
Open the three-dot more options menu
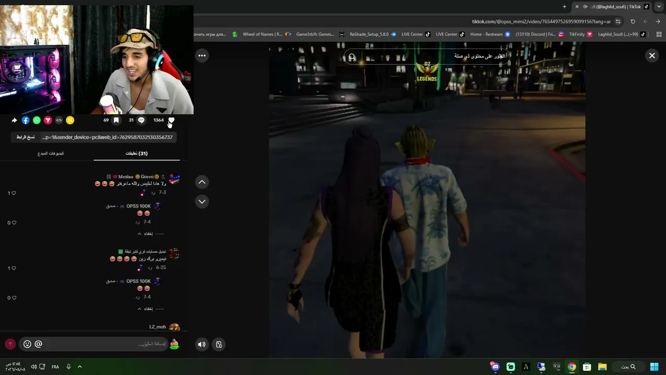(x=202, y=56)
